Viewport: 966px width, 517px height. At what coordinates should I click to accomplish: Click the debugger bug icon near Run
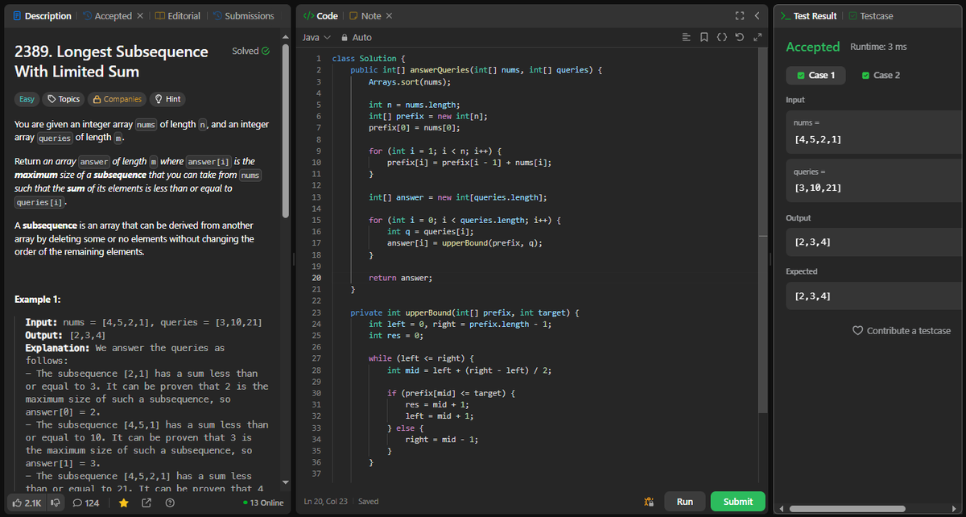coord(650,501)
